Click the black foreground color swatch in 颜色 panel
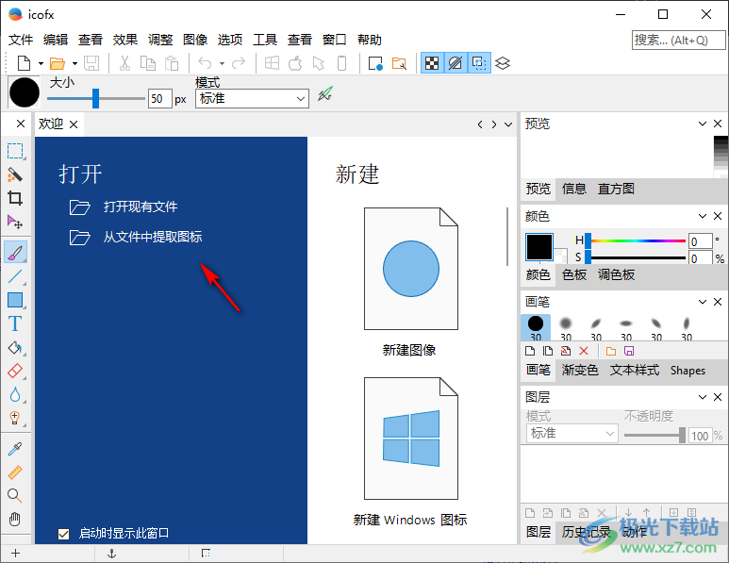 [539, 247]
